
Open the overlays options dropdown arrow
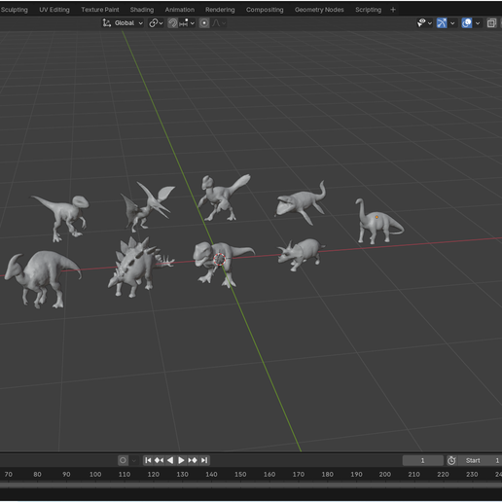coord(478,23)
